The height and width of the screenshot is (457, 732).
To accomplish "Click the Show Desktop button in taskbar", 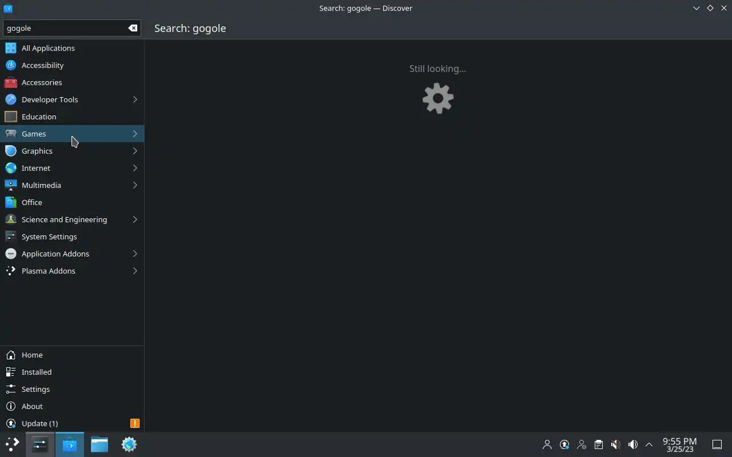I will point(717,444).
